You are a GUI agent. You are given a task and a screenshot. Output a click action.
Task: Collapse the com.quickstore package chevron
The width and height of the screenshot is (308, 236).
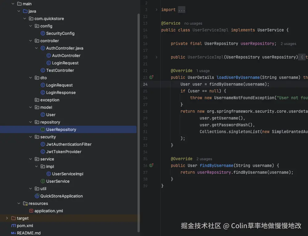tap(25, 18)
